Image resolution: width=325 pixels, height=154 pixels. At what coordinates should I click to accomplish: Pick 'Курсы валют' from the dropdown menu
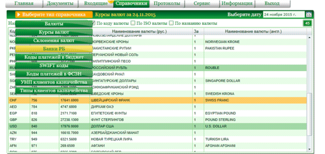tap(54, 32)
